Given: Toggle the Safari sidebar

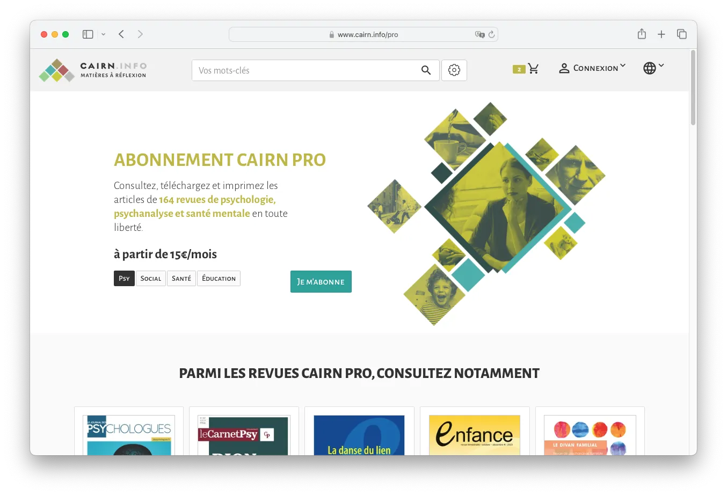Looking at the screenshot, I should pos(88,34).
